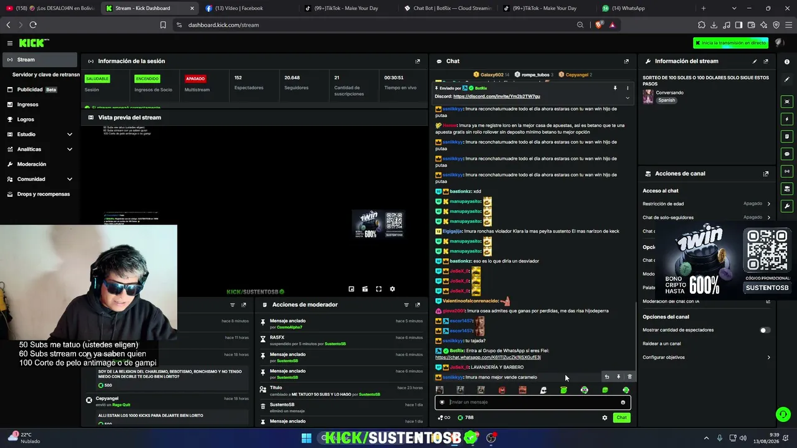
Task: Open Configurar objetivos options
Action: coord(707,357)
